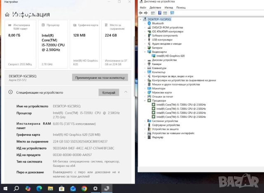The image size is (264, 193).
Task: Open Copilot from the taskbar
Action: [x=28, y=188]
